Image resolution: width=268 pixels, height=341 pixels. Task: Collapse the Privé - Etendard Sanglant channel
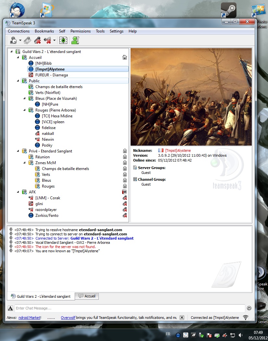(18, 151)
